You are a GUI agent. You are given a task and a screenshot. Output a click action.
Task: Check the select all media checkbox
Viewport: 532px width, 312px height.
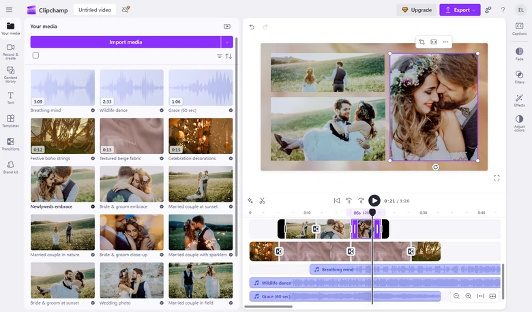click(x=35, y=55)
